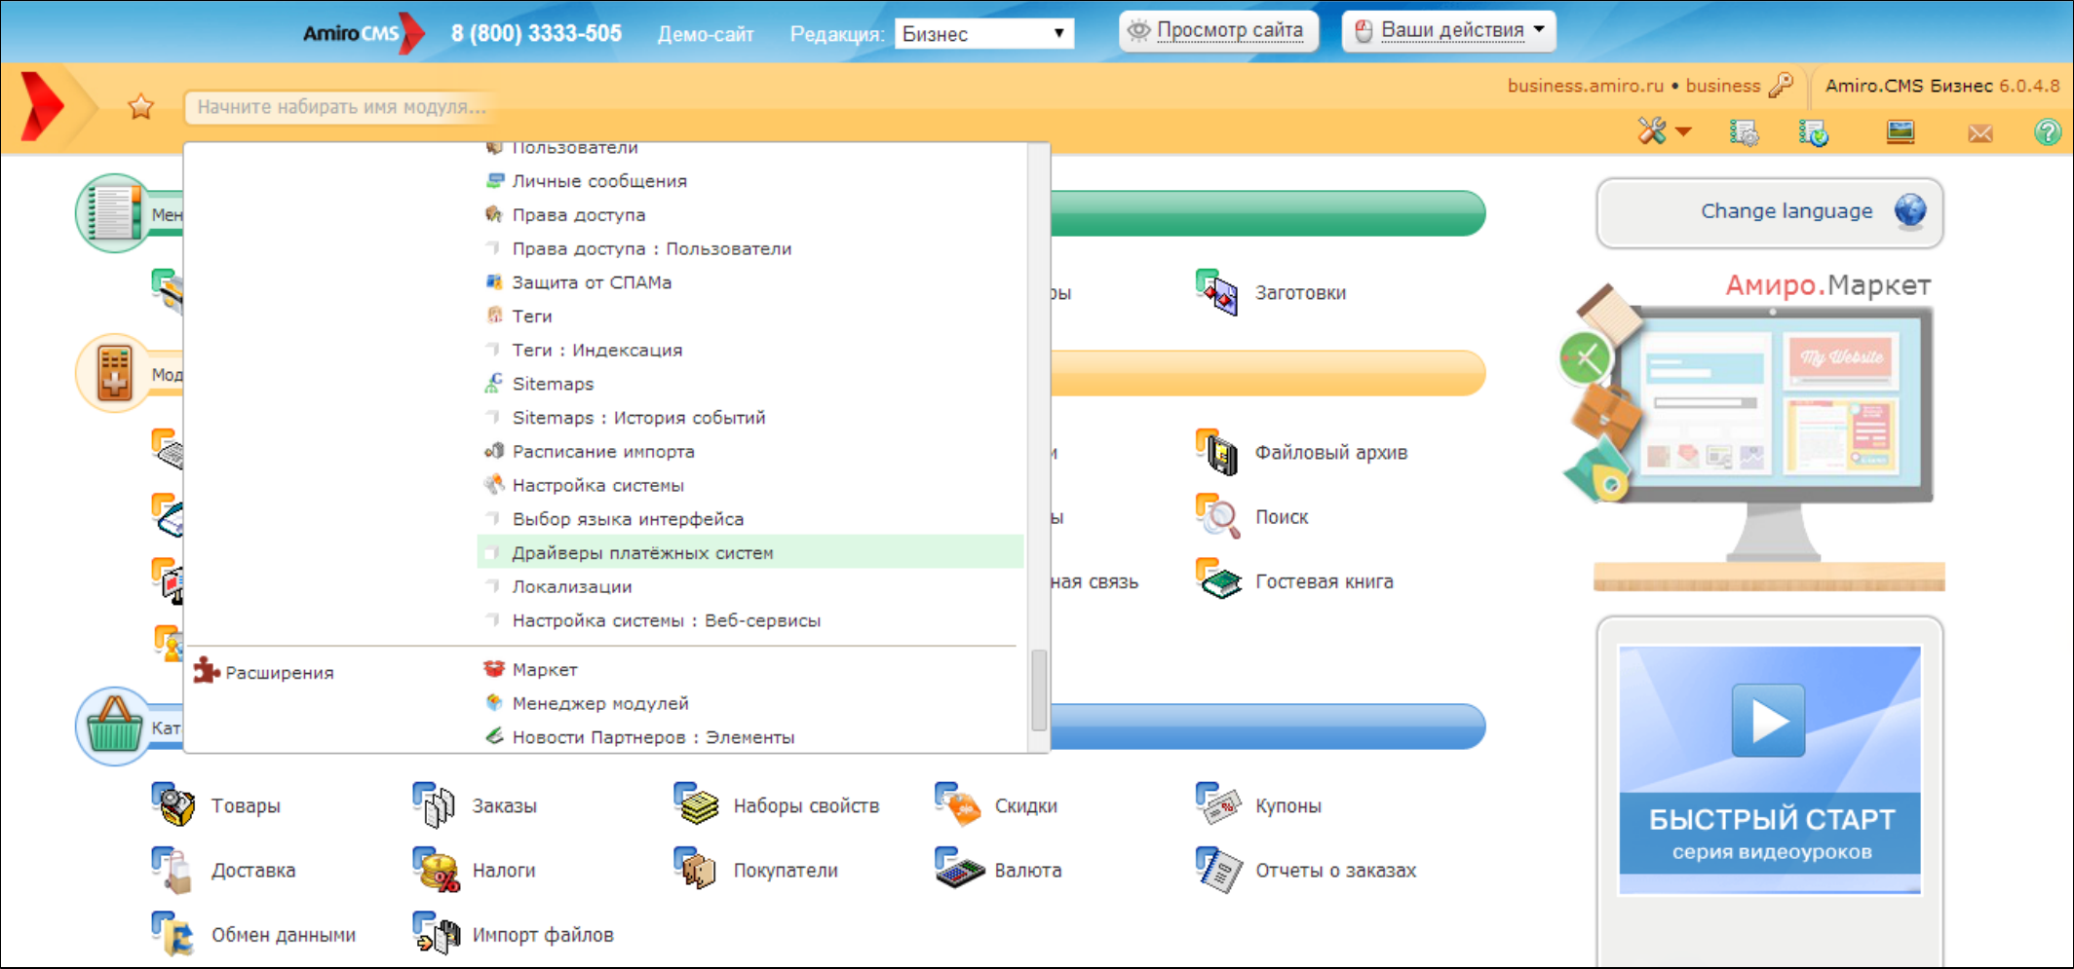This screenshot has height=969, width=2074.
Task: Open Маркет in Расширения section
Action: 545,670
